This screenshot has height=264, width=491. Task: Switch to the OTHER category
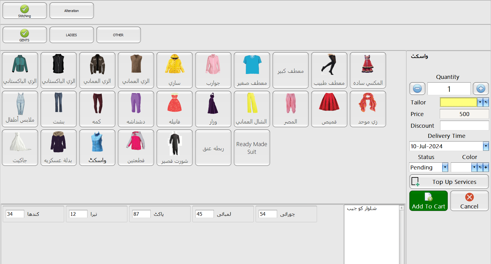click(x=118, y=35)
